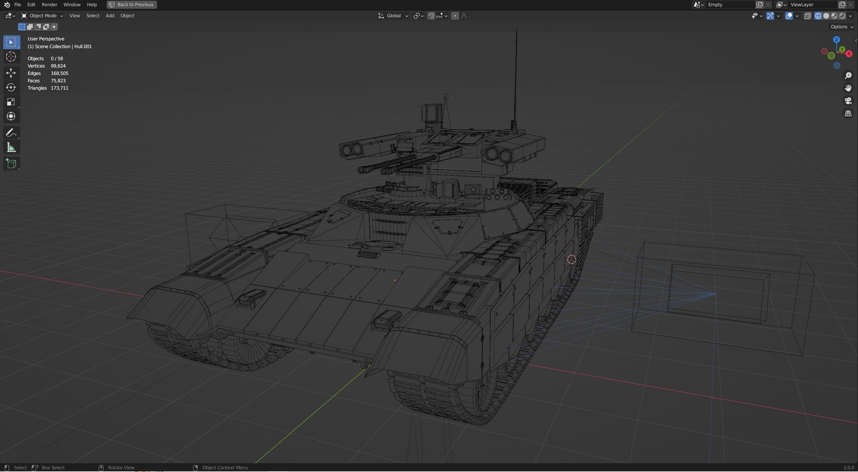Click the new scene copy icon beside Empty
Viewport: 858px width, 472px height.
pyautogui.click(x=759, y=4)
